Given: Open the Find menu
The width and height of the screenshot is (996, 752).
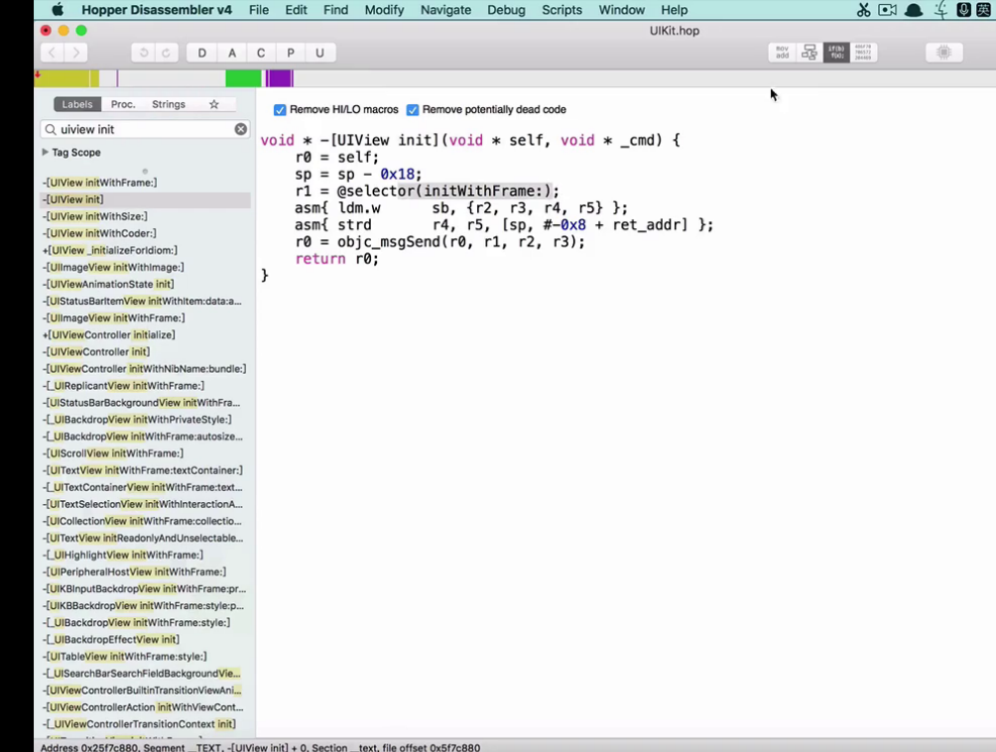Looking at the screenshot, I should tap(335, 10).
